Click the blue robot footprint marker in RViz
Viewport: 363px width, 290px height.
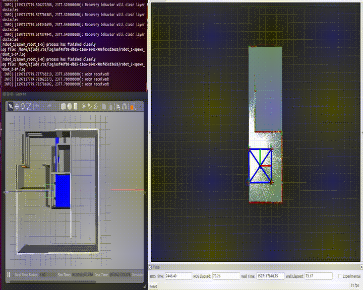tap(260, 166)
